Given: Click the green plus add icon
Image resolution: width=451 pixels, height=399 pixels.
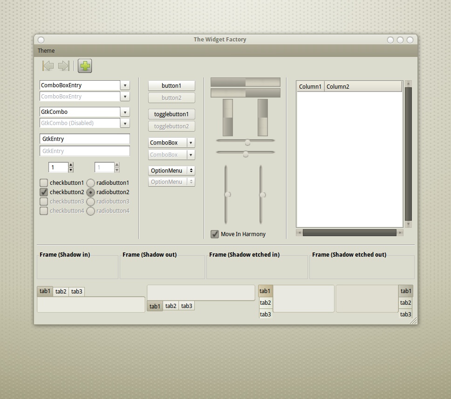Looking at the screenshot, I should coord(85,66).
